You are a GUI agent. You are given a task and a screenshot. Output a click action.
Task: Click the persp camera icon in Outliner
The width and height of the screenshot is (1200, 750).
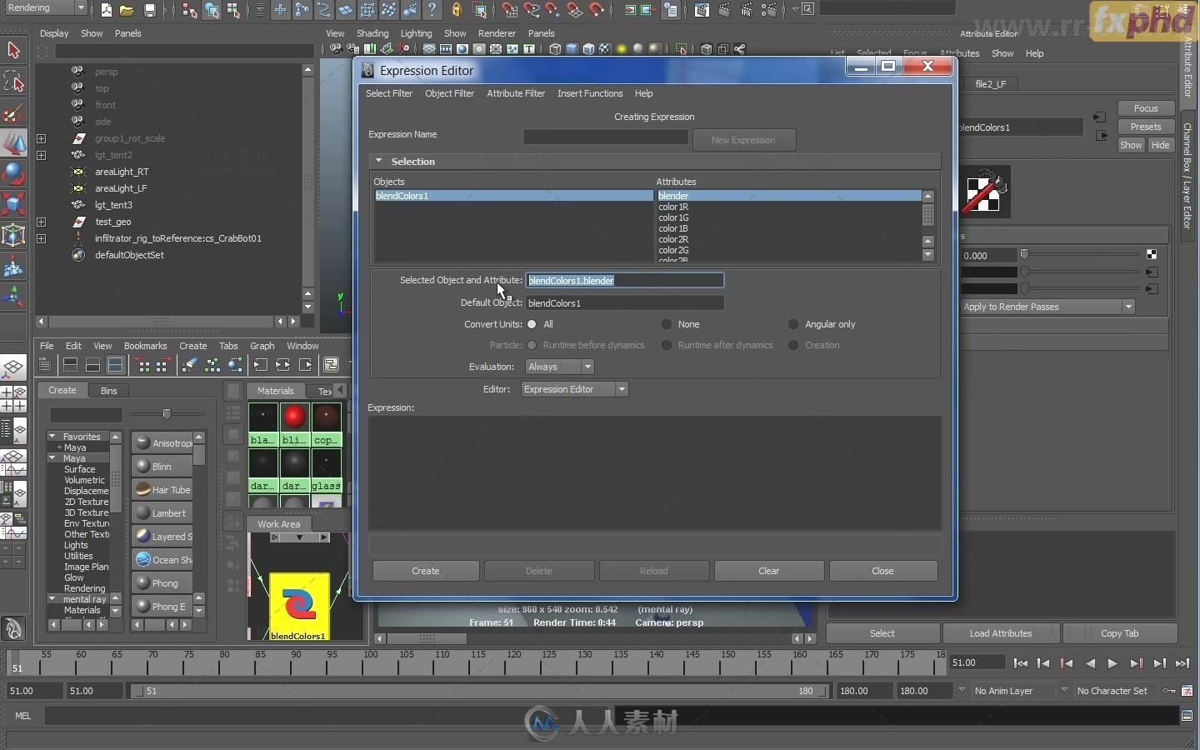tap(78, 72)
